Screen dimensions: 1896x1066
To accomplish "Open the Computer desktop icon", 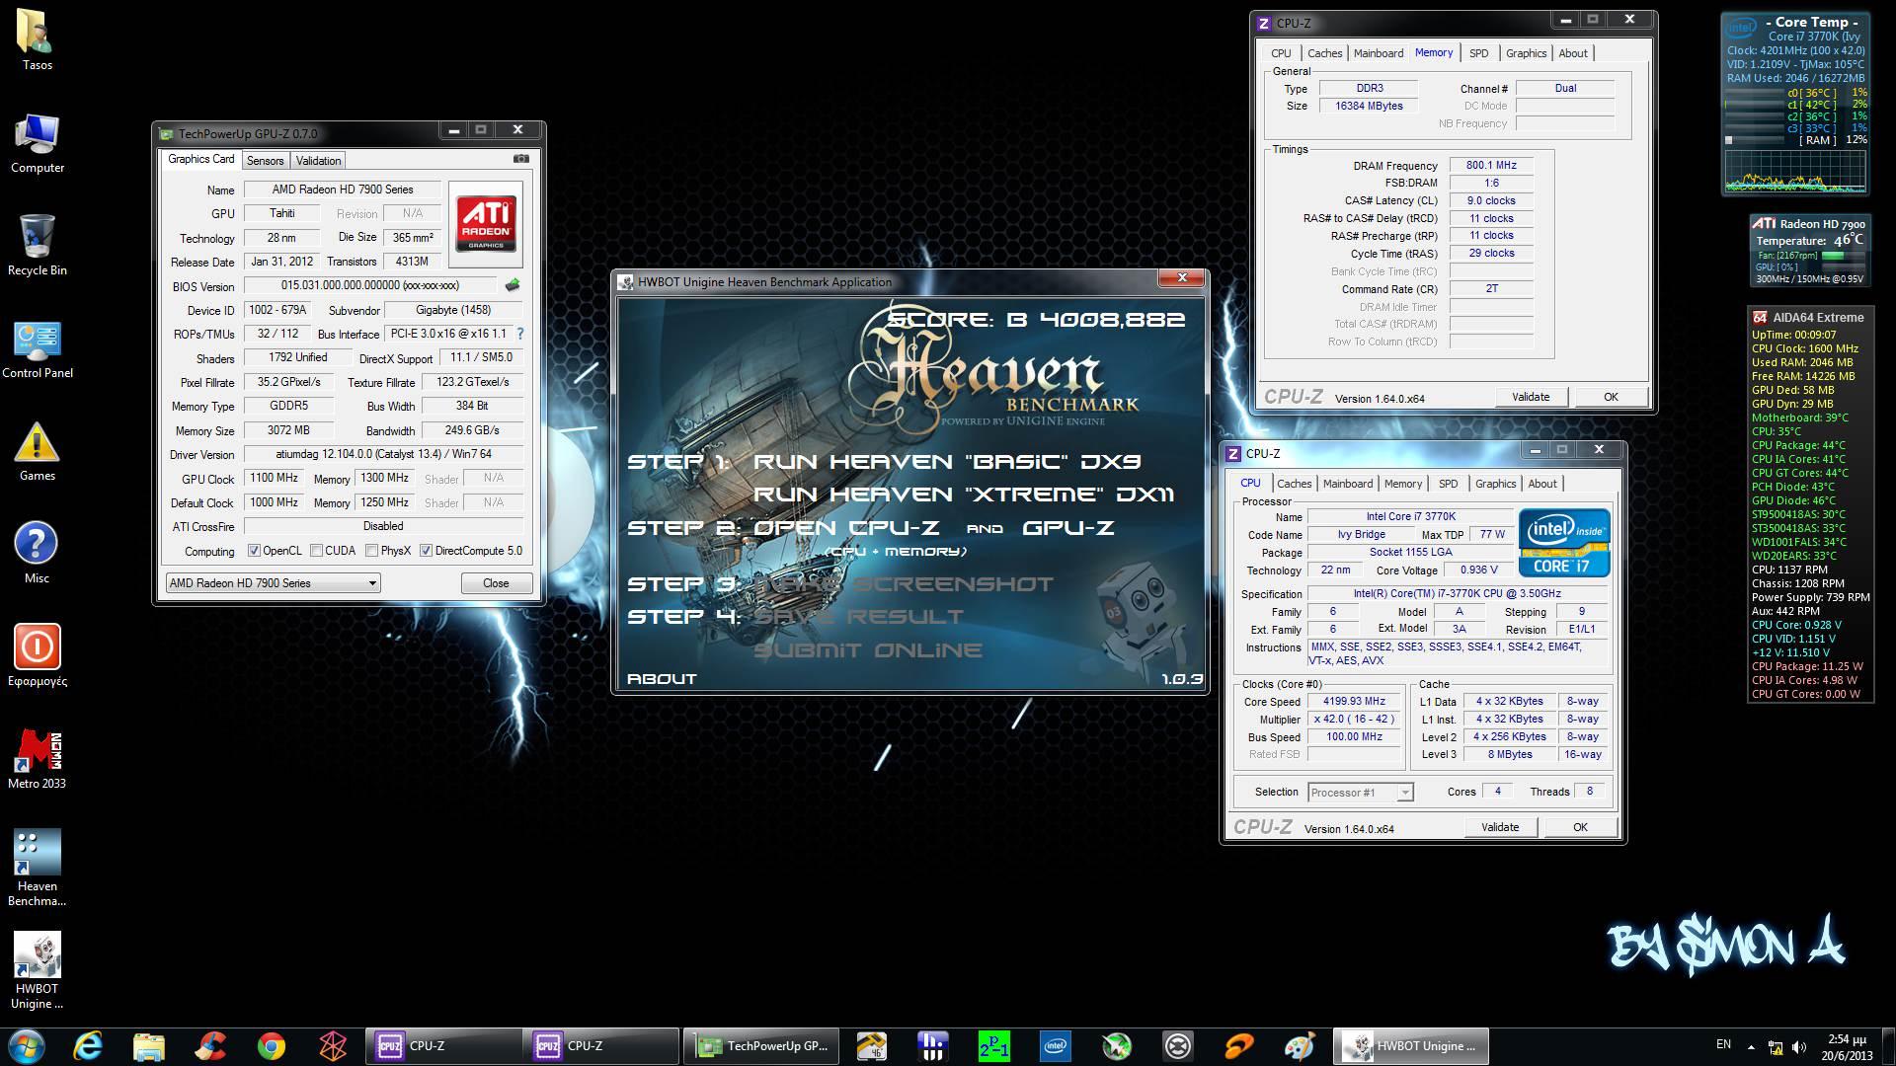I will coord(38,143).
